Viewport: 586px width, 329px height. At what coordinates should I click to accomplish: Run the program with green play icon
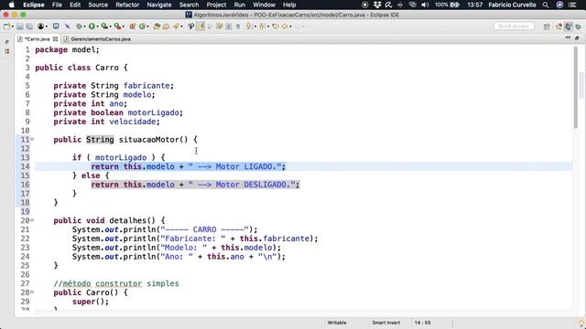[92, 27]
